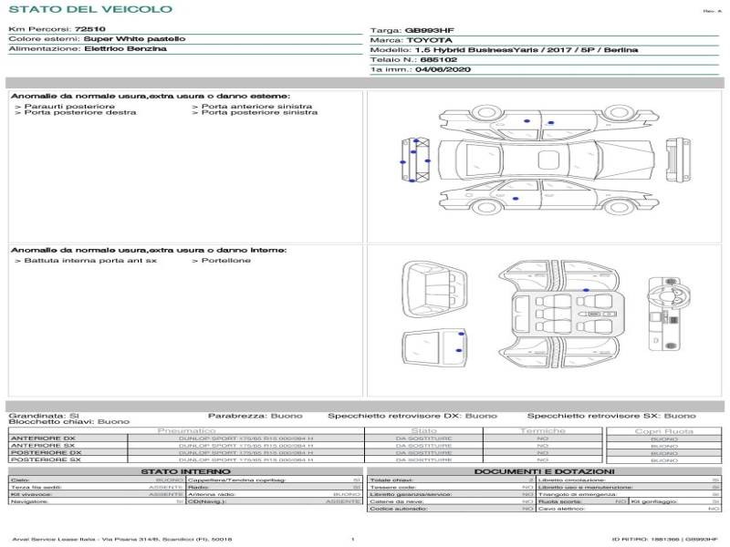Click the "Terza fila sedili:" row label

[36, 488]
